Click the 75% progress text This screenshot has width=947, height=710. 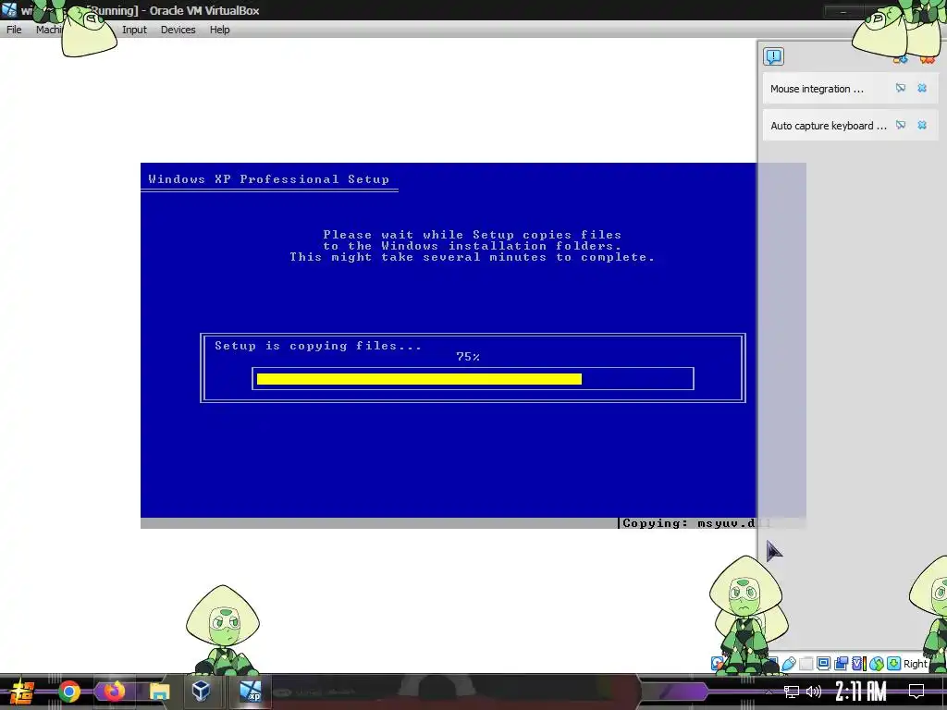pyautogui.click(x=468, y=357)
